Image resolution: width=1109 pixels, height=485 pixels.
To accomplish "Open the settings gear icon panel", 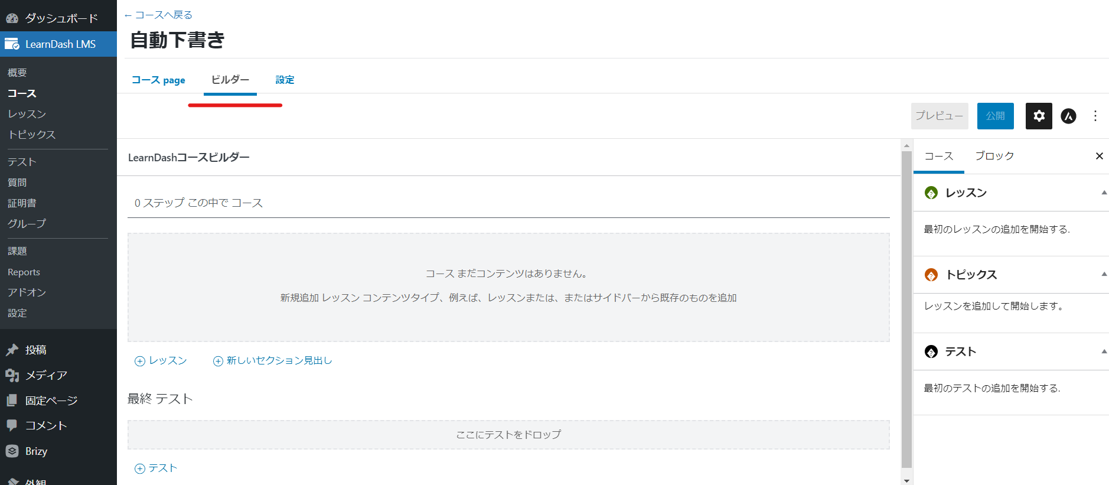I will tap(1039, 116).
